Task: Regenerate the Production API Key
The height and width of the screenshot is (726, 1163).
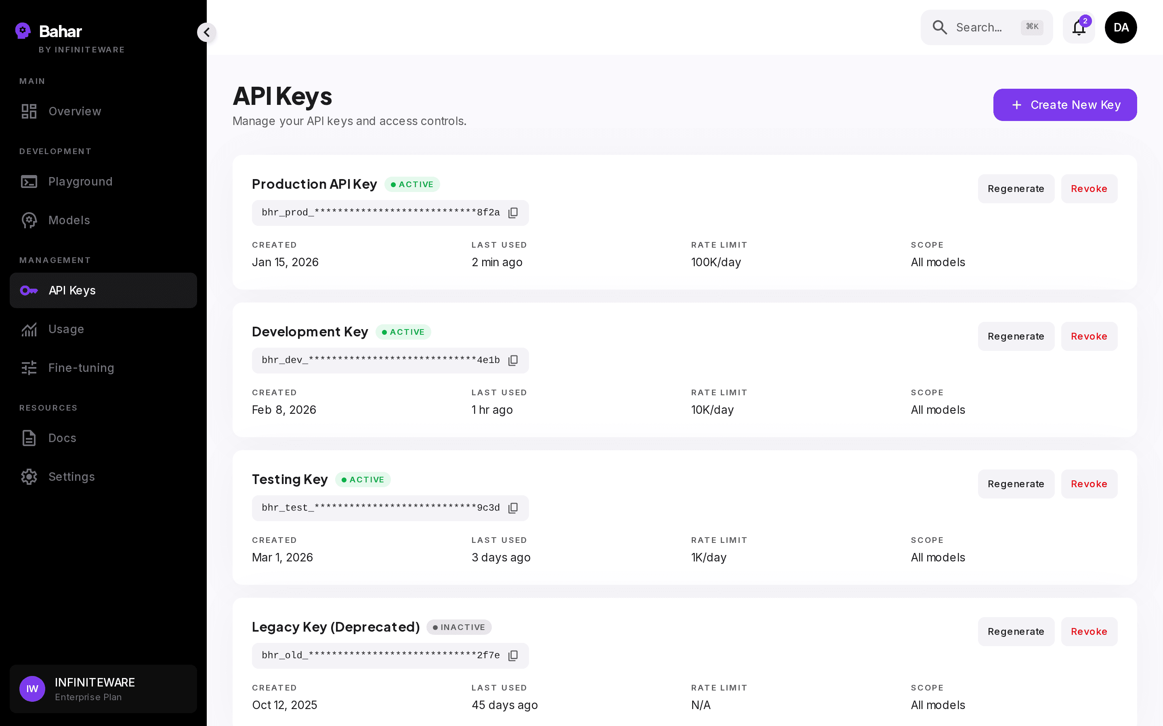Action: tap(1016, 189)
